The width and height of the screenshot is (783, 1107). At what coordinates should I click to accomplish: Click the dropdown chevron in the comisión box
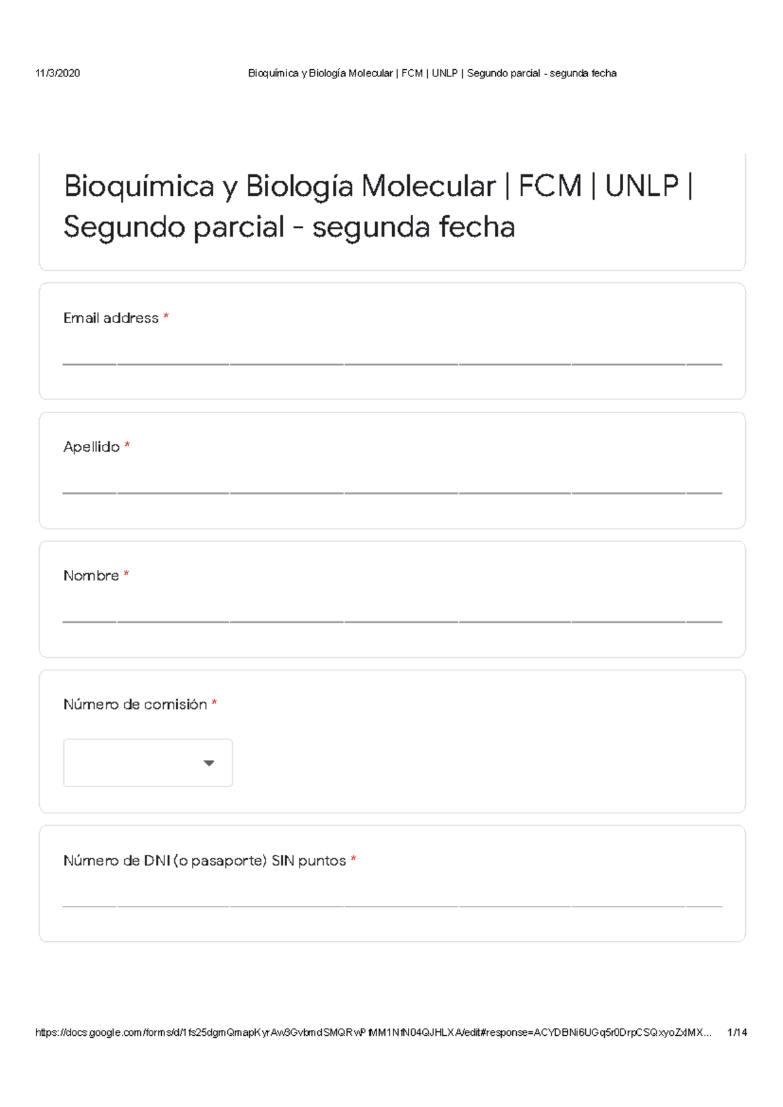click(209, 762)
